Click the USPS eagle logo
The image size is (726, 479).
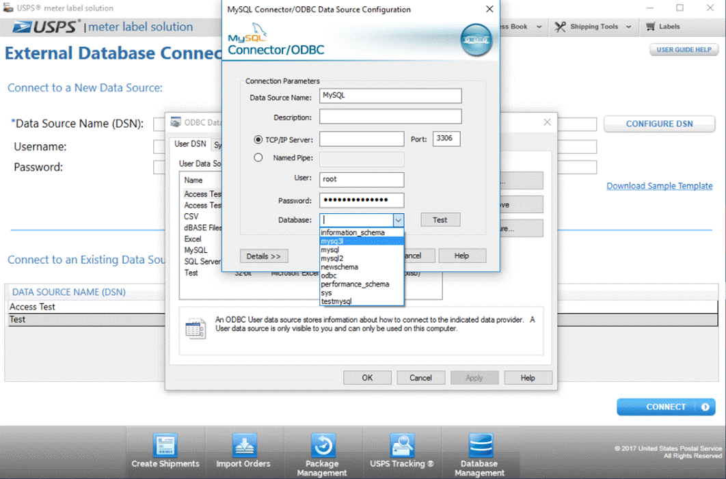pyautogui.click(x=22, y=27)
